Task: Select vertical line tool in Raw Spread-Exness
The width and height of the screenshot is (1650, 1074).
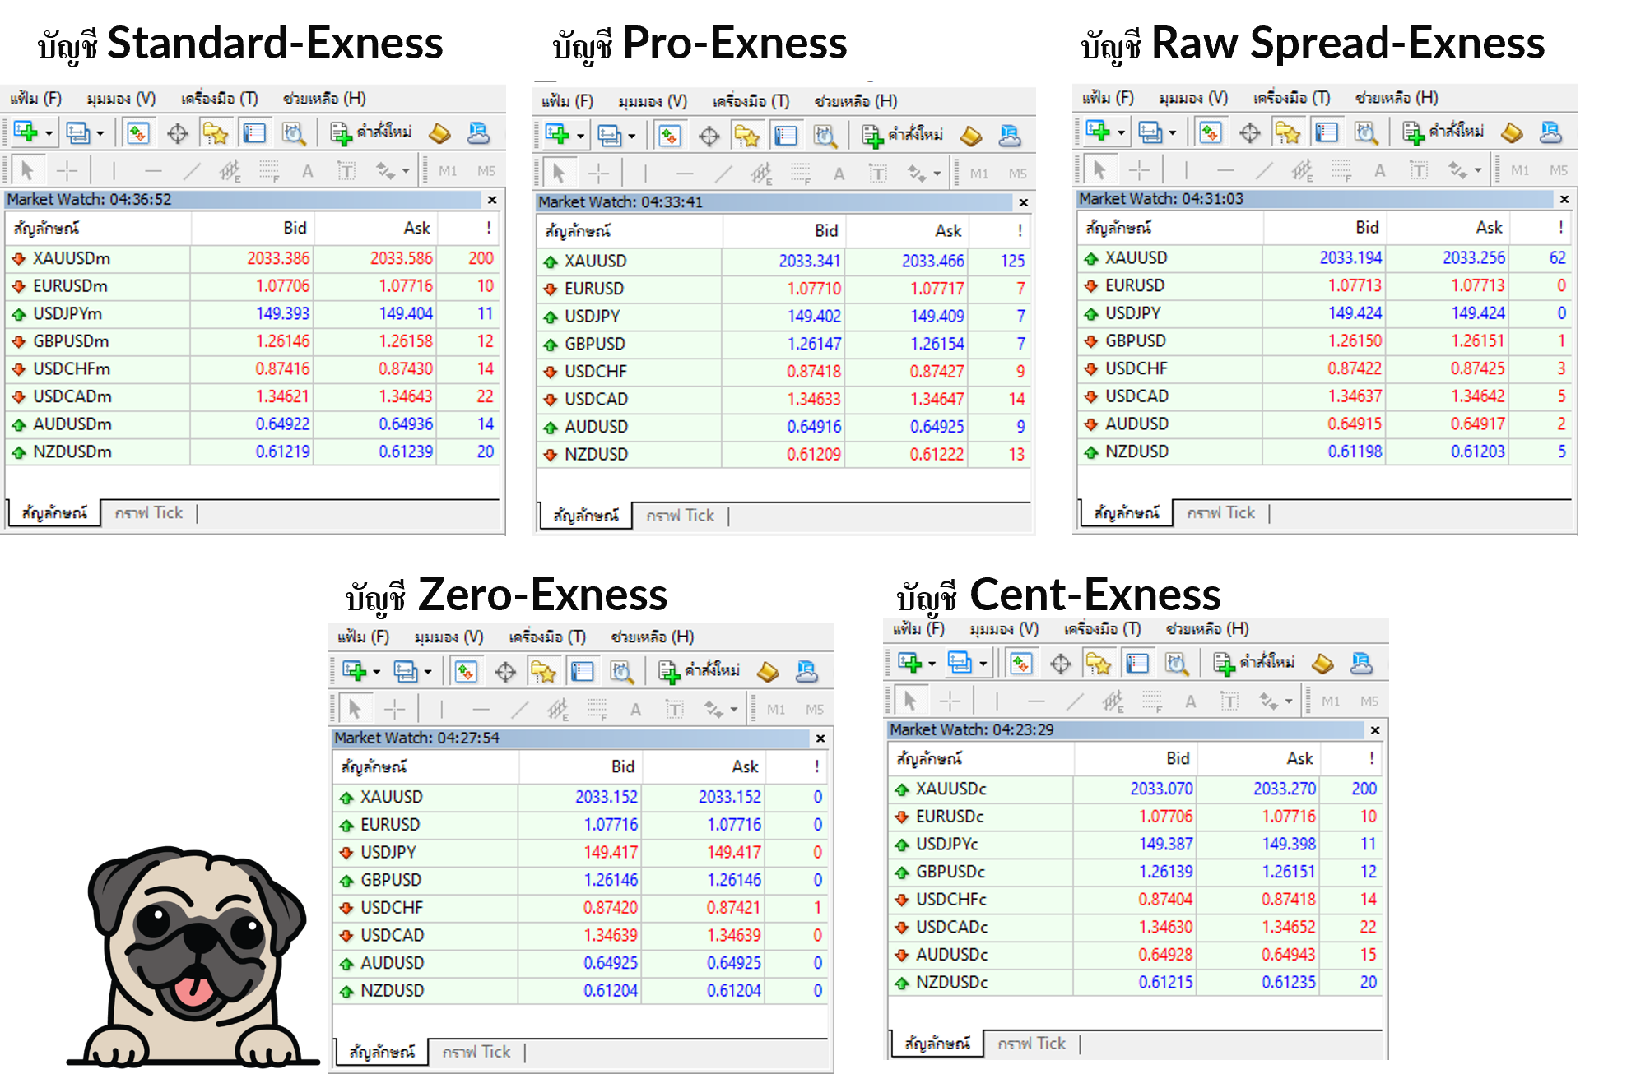Action: pos(1186,170)
